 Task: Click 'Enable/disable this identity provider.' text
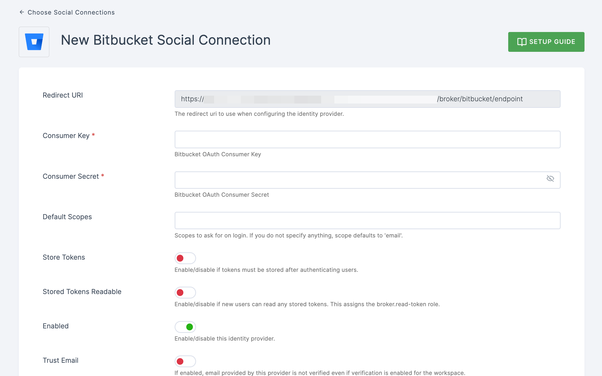pos(225,338)
